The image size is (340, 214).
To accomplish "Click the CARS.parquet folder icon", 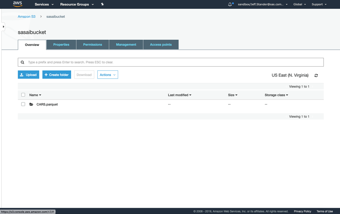I will pos(31,104).
